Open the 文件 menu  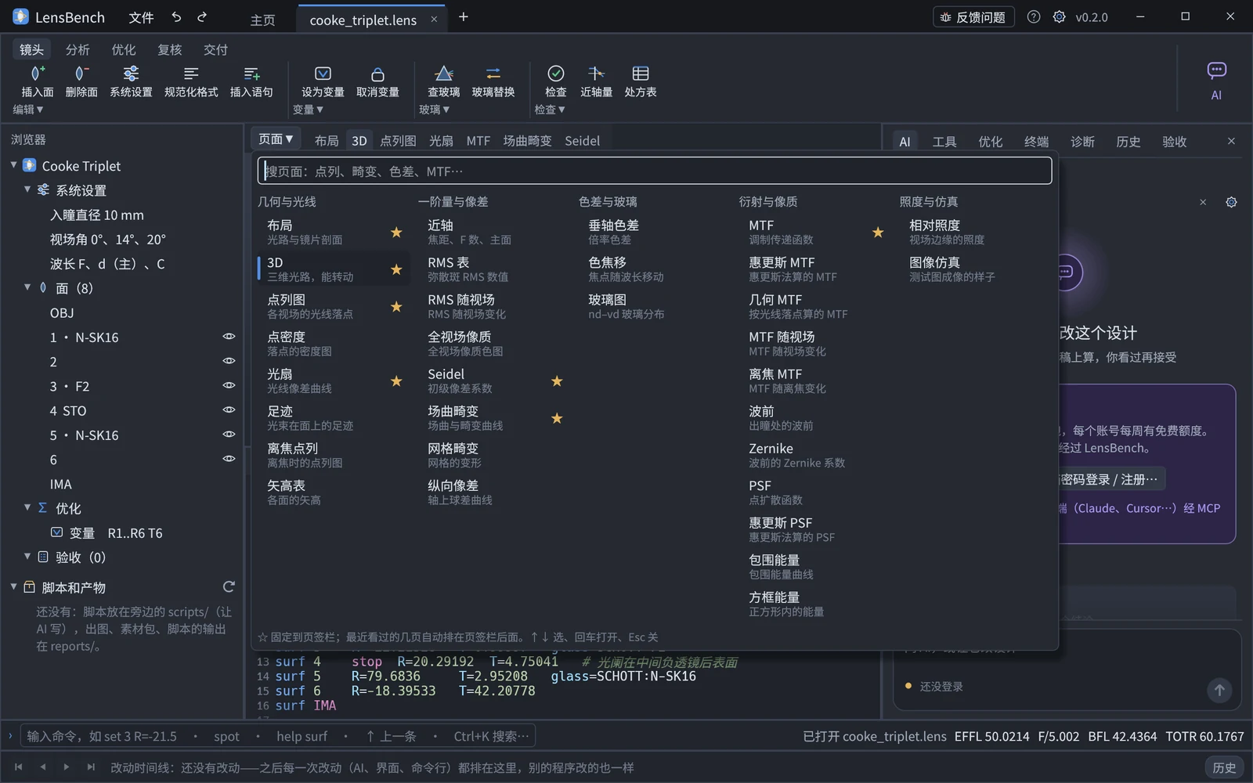click(x=141, y=17)
